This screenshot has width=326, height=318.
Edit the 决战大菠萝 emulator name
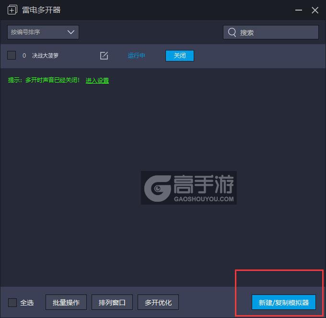pos(104,56)
